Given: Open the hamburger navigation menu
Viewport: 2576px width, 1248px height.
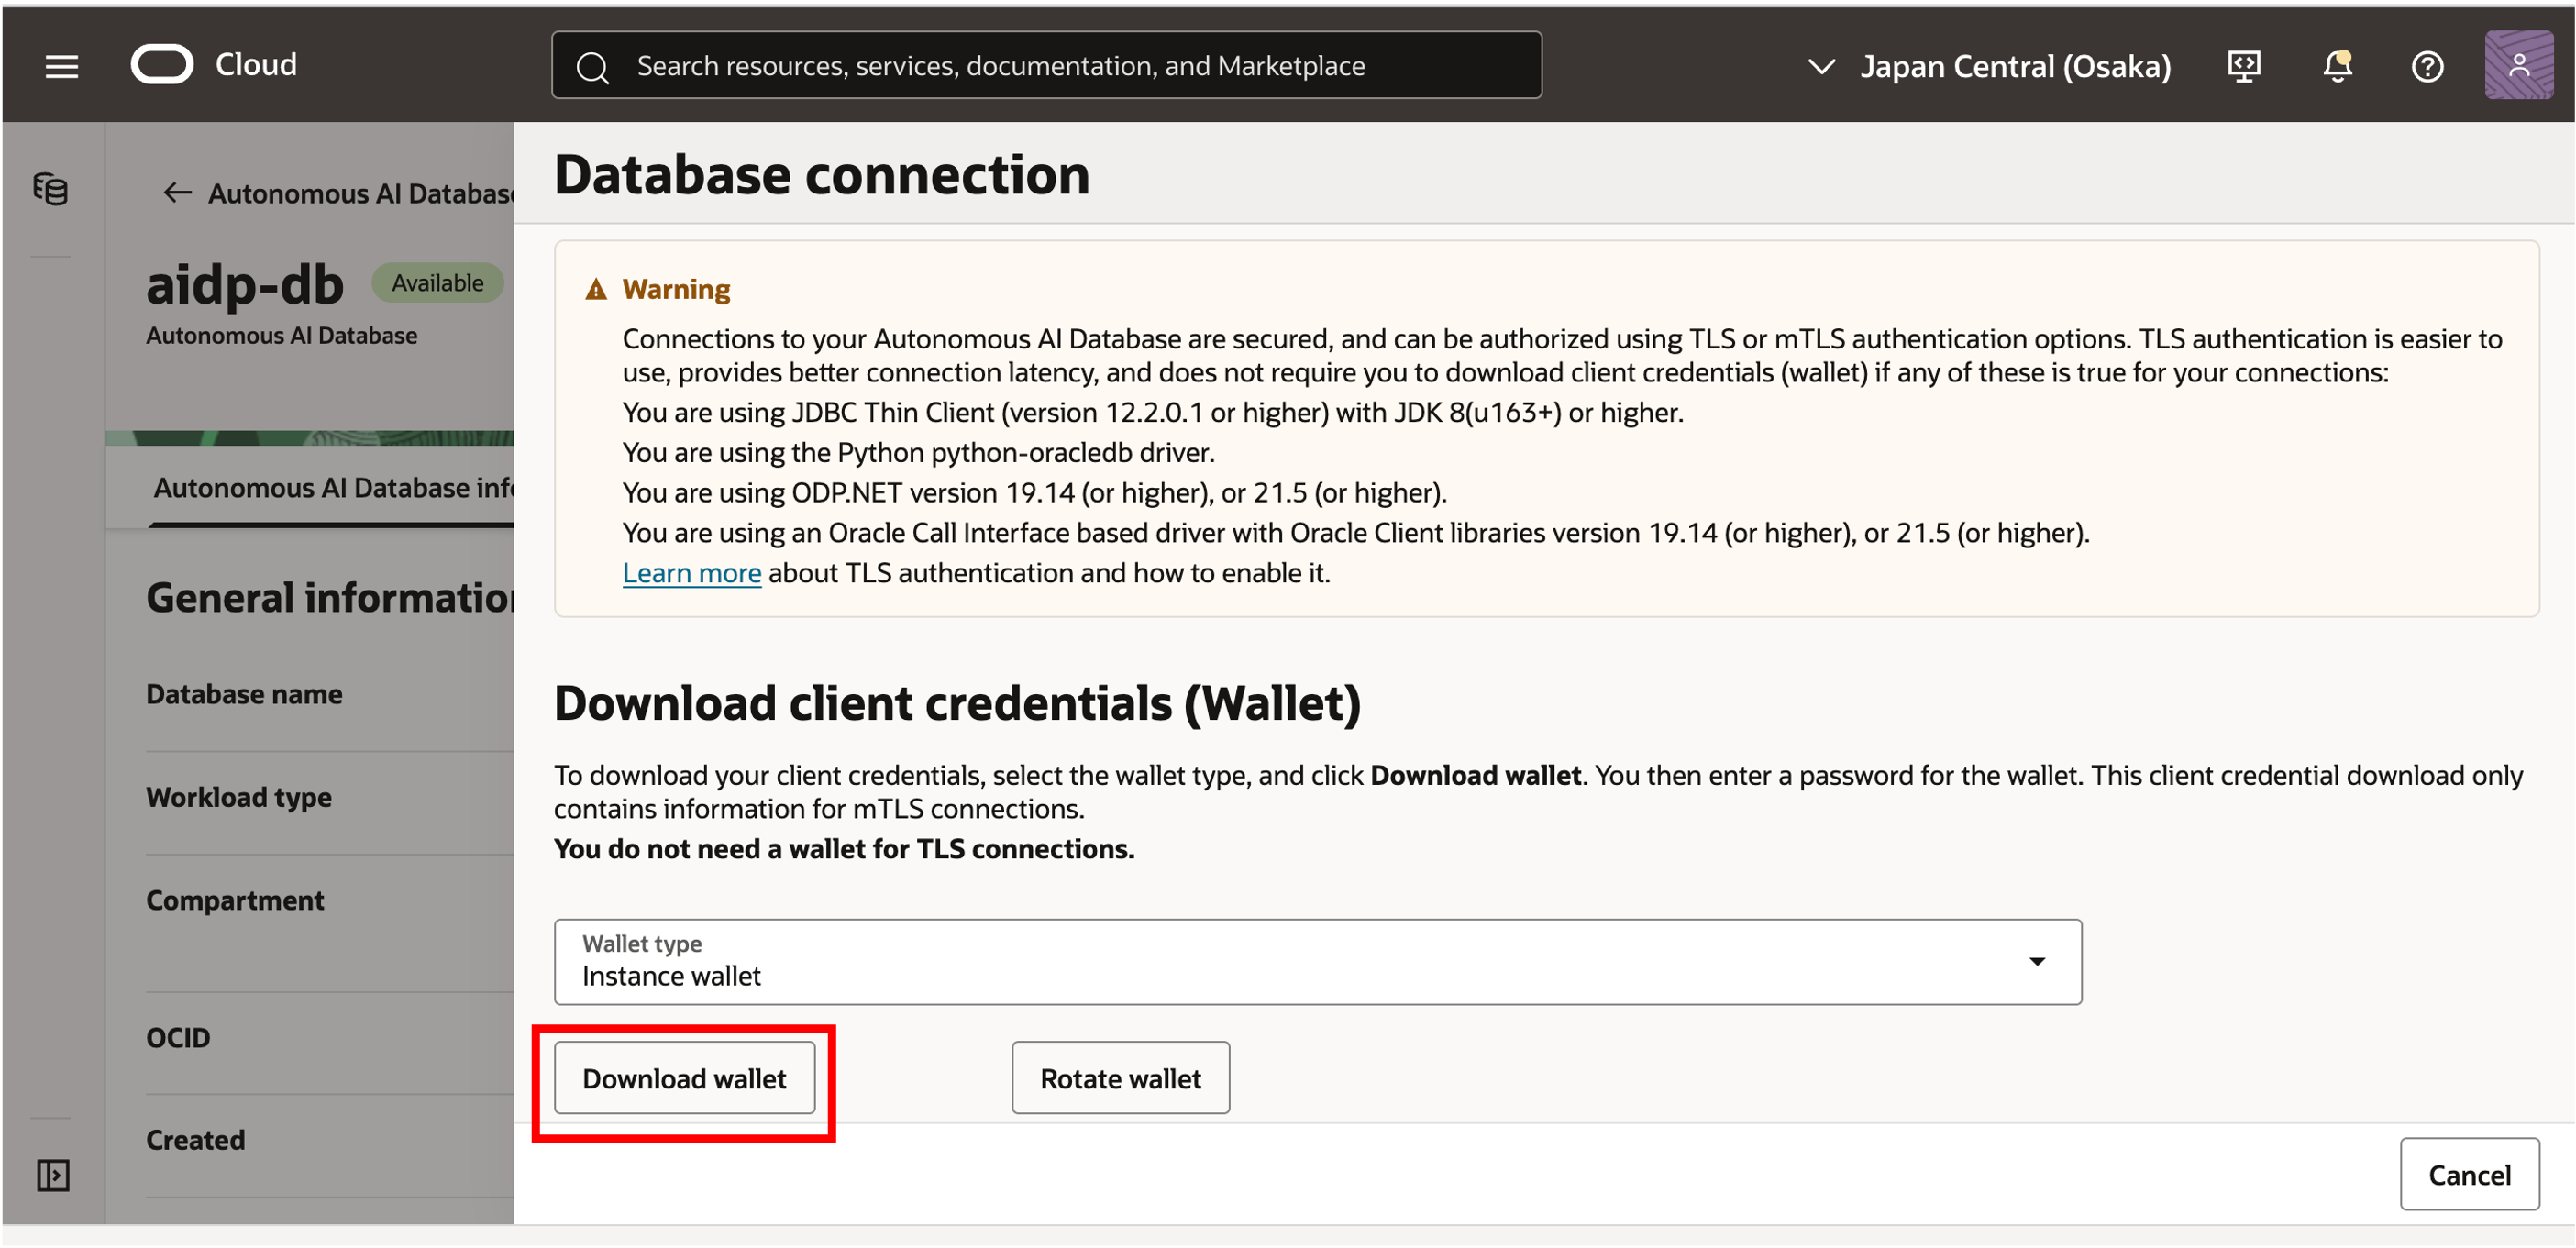Looking at the screenshot, I should pyautogui.click(x=62, y=66).
